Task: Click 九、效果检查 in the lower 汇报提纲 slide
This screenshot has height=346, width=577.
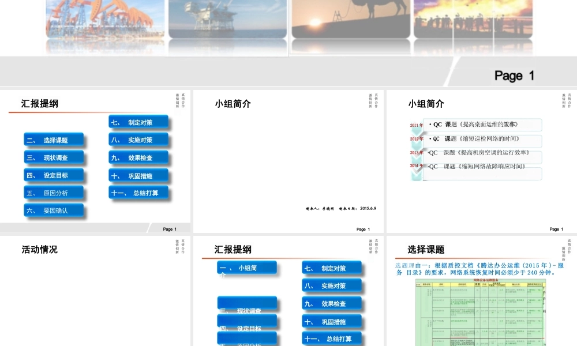Action: pos(332,303)
